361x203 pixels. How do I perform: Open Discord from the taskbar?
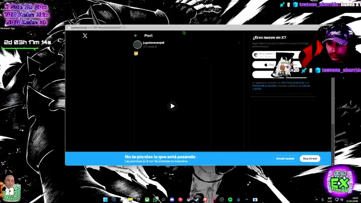[172, 200]
